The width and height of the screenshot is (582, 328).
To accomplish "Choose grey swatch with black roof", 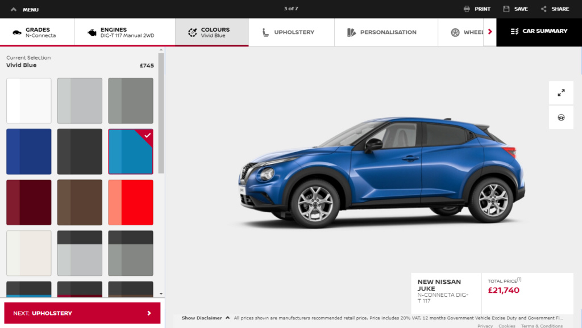I will click(x=131, y=253).
